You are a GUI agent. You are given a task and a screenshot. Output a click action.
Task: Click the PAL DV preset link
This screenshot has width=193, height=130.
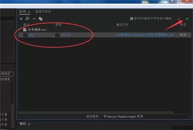(66, 35)
